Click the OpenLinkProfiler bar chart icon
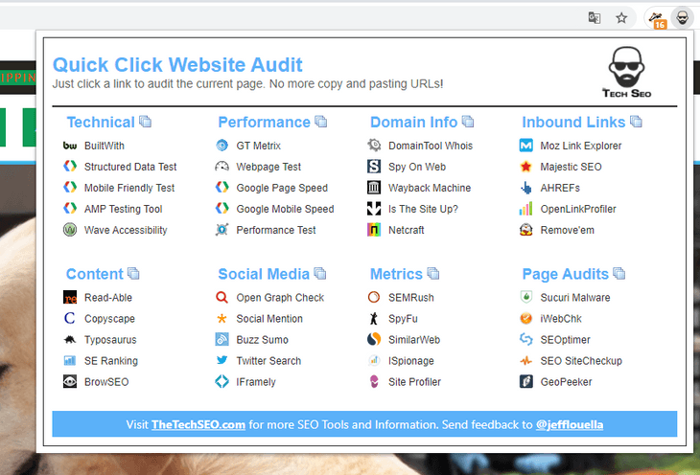Image resolution: width=700 pixels, height=475 pixels. click(526, 208)
